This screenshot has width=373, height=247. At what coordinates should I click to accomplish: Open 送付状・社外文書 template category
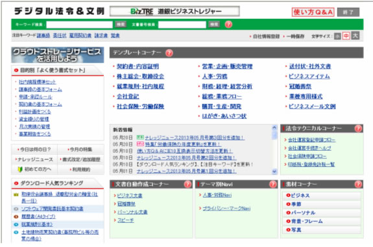coord(309,66)
